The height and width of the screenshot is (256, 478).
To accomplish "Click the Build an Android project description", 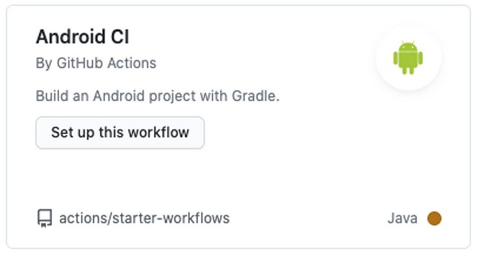I will point(158,96).
